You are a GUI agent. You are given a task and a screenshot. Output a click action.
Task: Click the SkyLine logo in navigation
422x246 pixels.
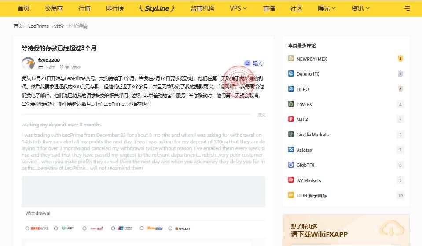click(x=157, y=8)
